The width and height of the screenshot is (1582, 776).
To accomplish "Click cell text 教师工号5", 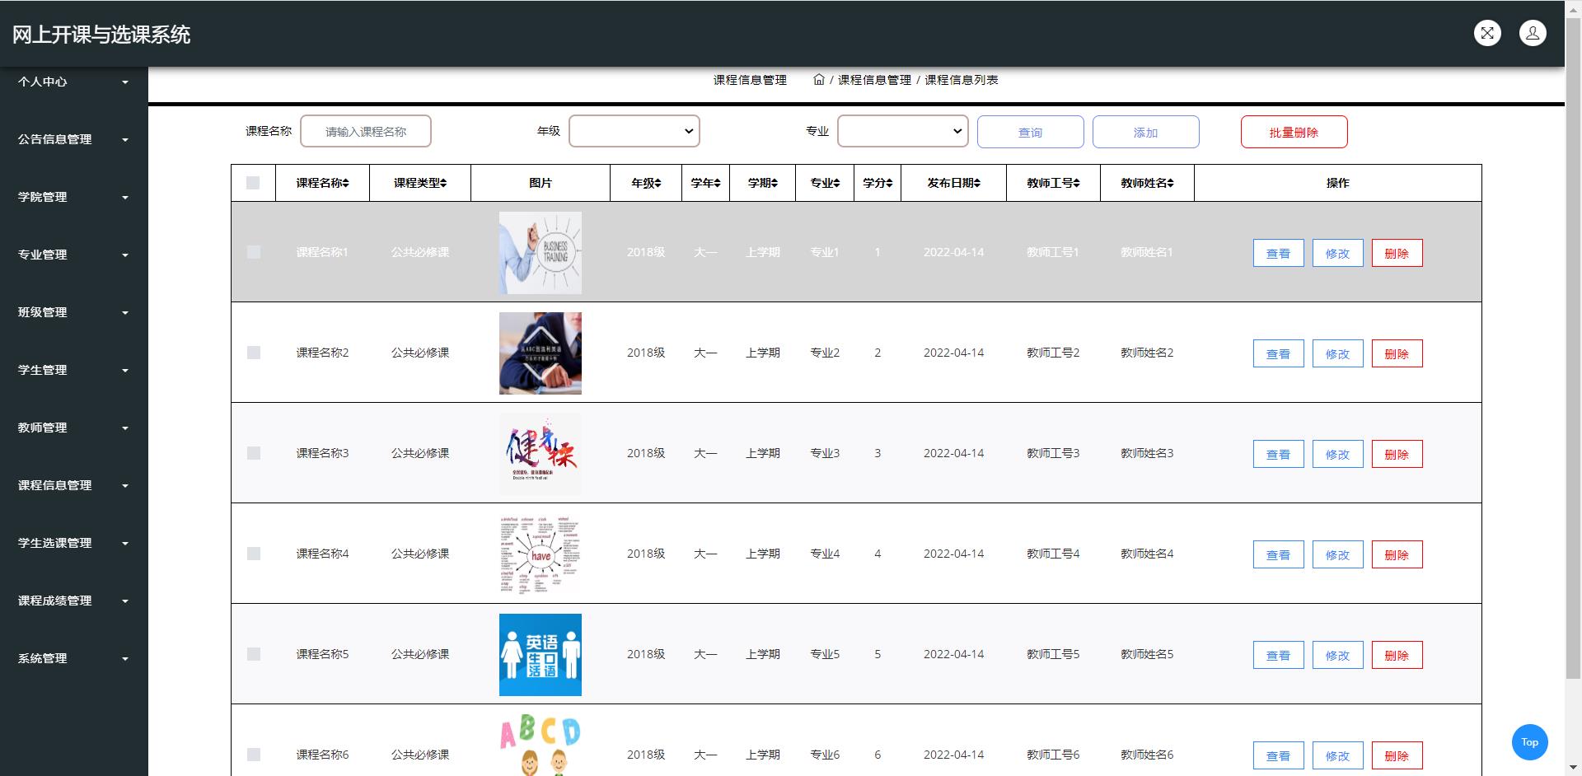I will point(1053,654).
